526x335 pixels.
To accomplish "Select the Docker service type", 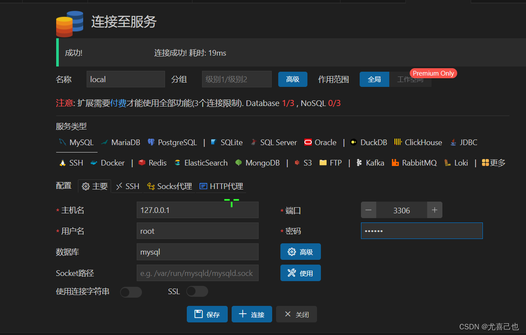I will pyautogui.click(x=108, y=163).
